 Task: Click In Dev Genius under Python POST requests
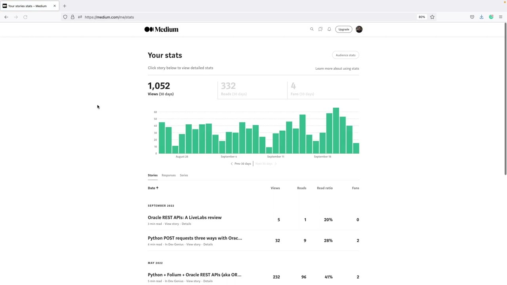[x=174, y=245]
